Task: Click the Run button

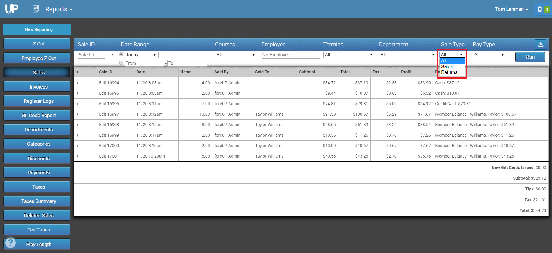Action: click(x=530, y=57)
